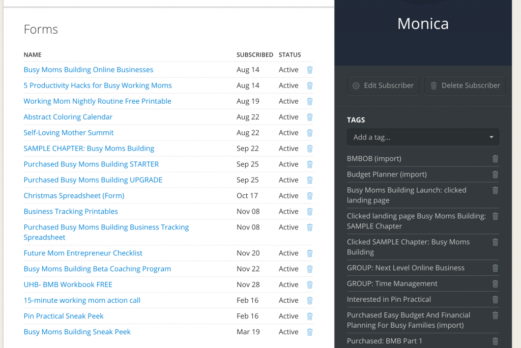
Task: Open Future Mom Entrepreneur Checklist link
Action: click(83, 253)
